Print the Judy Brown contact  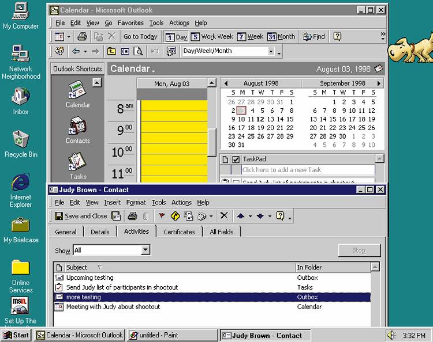click(x=133, y=216)
